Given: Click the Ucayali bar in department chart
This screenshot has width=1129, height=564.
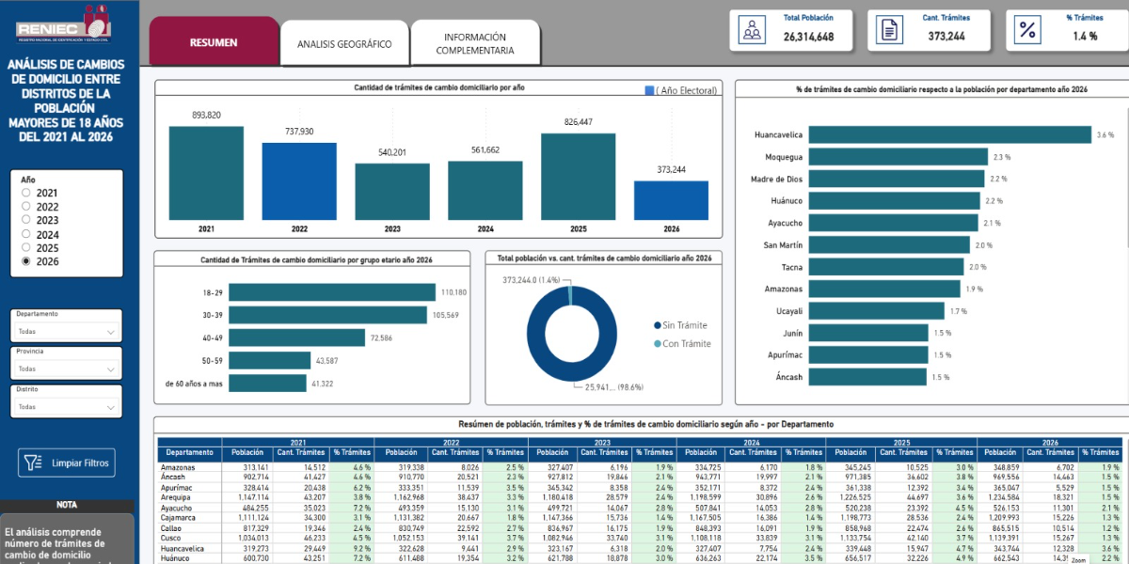Looking at the screenshot, I should 877,311.
